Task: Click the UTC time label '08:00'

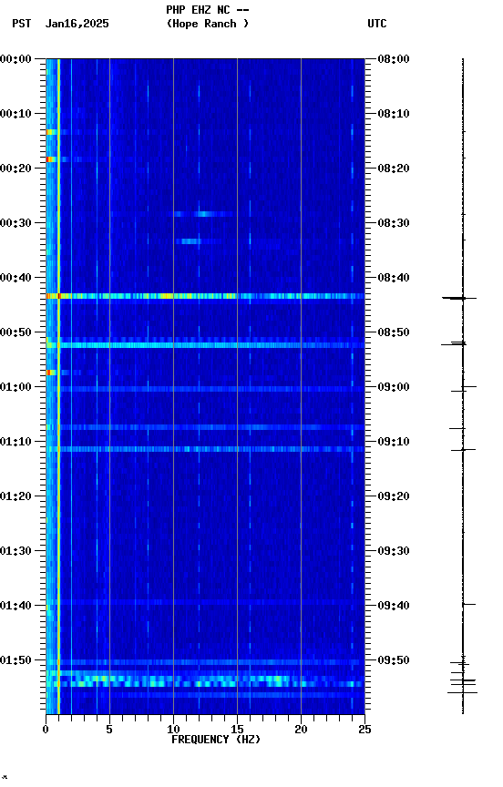Action: point(394,59)
